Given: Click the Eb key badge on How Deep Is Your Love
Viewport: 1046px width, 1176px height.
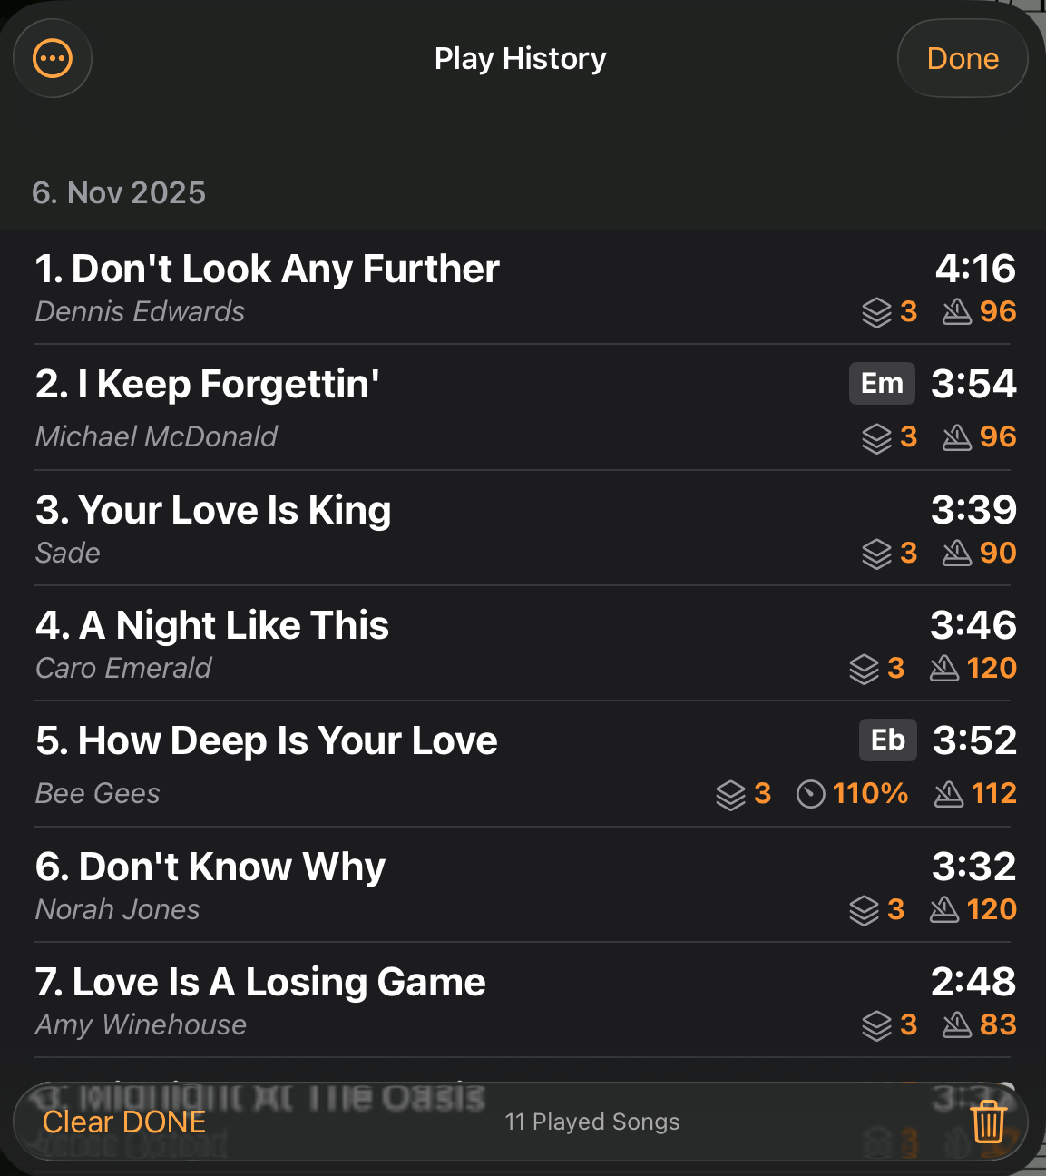Looking at the screenshot, I should coord(888,740).
